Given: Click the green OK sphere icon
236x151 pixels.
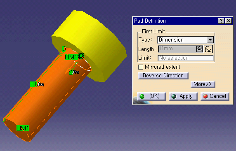Looking at the screenshot, I should [x=142, y=96].
